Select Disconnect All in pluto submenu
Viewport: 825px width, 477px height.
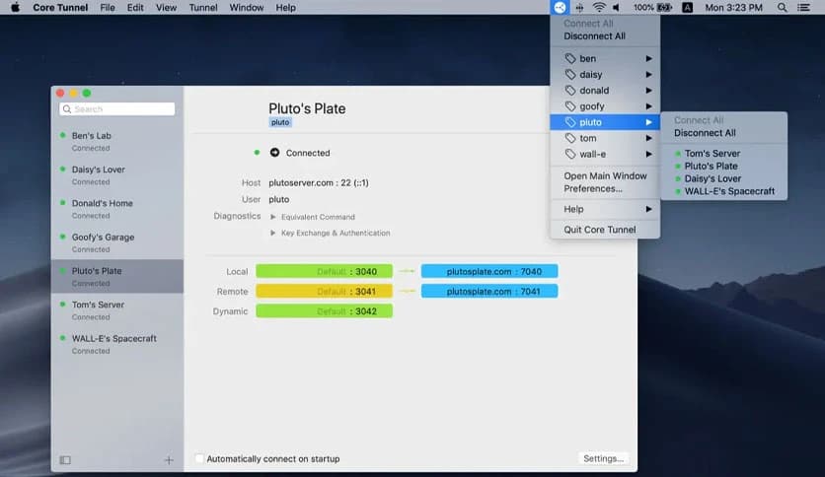tap(705, 133)
